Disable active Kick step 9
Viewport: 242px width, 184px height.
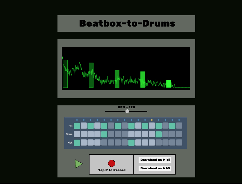coord(131,142)
